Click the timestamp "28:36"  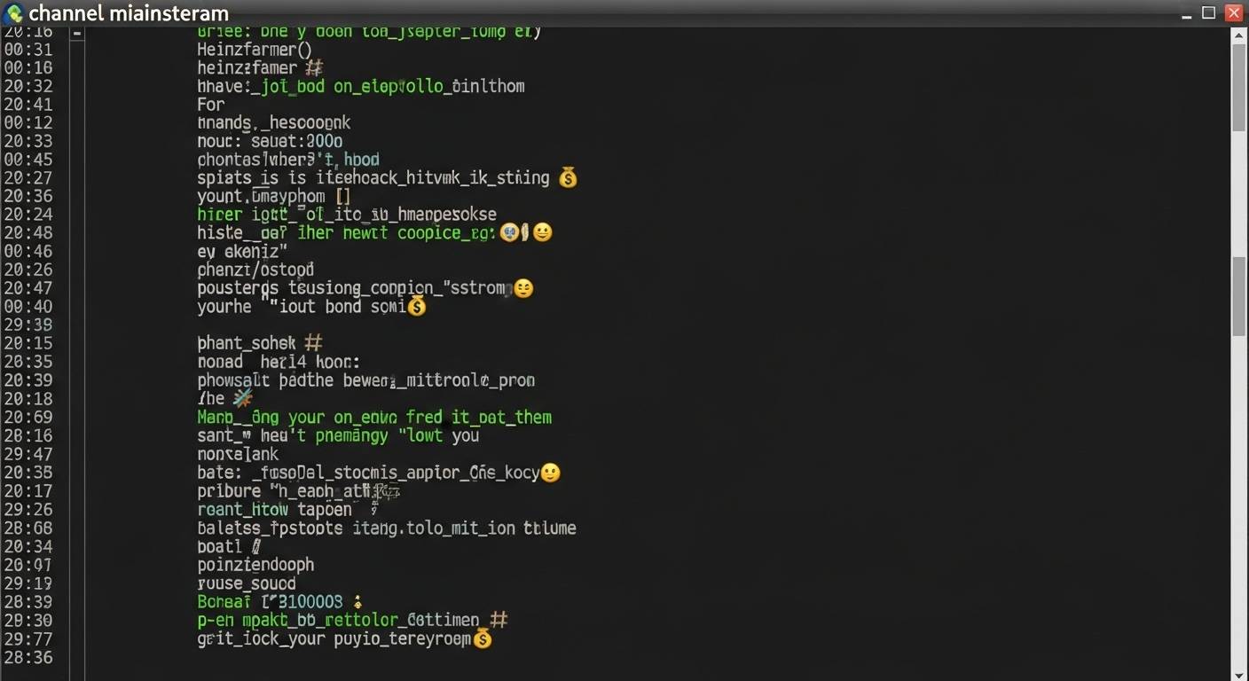(x=27, y=657)
